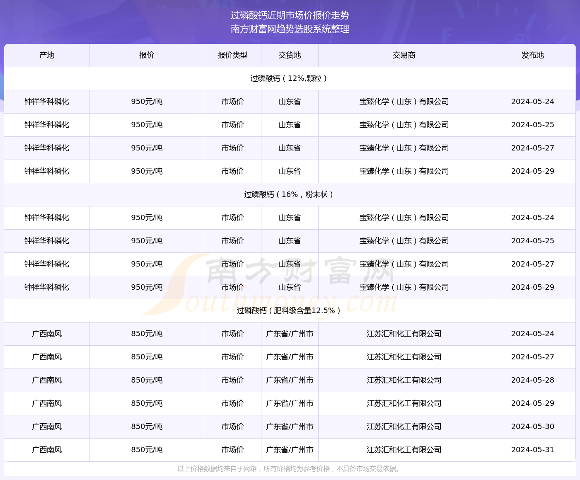The image size is (580, 480).
Task: Click 广东省/广州市 in the 2024-05-30 row
Action: tap(290, 427)
